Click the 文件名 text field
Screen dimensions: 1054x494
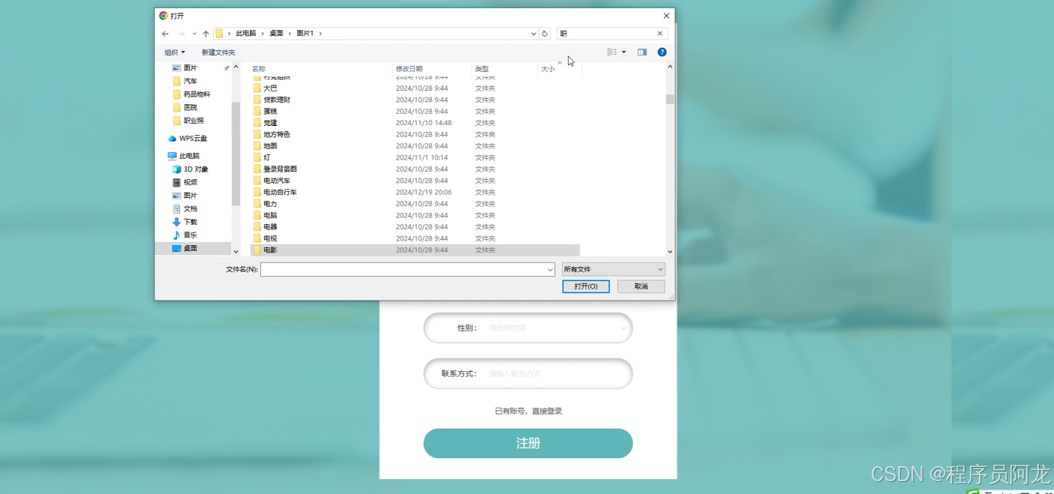pyautogui.click(x=403, y=269)
